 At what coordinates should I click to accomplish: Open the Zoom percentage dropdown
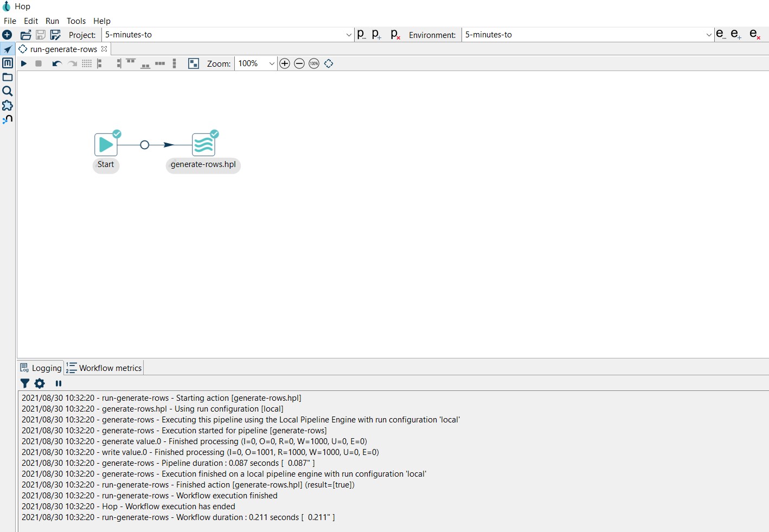tap(272, 63)
